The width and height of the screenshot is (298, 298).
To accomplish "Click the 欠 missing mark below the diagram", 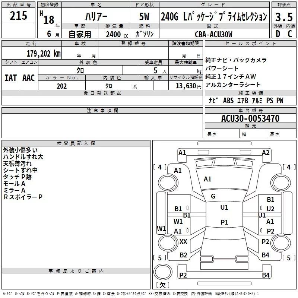I will coord(162,285).
